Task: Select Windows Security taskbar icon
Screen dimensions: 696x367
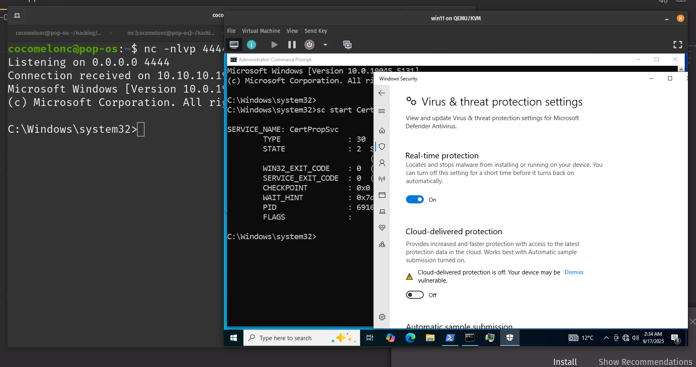Action: point(509,338)
